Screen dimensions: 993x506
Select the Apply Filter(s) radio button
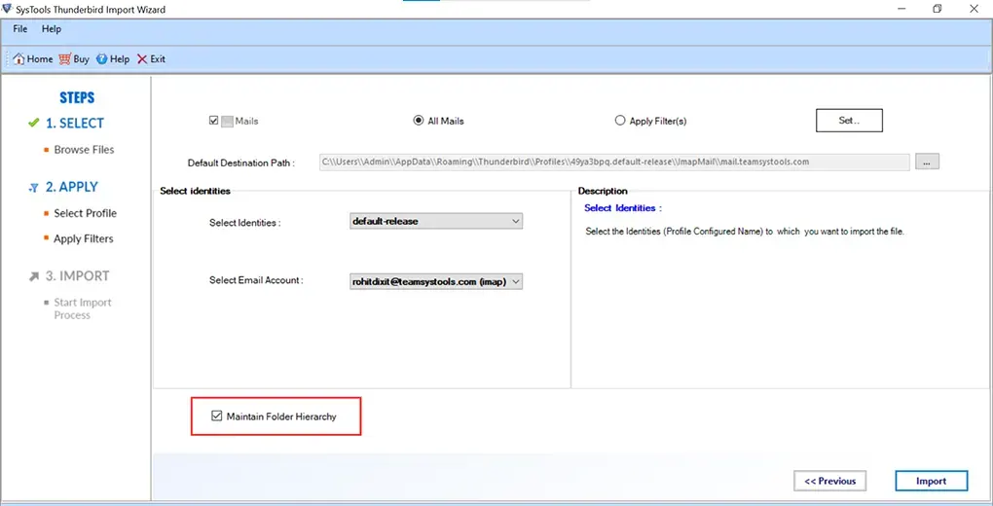click(620, 121)
